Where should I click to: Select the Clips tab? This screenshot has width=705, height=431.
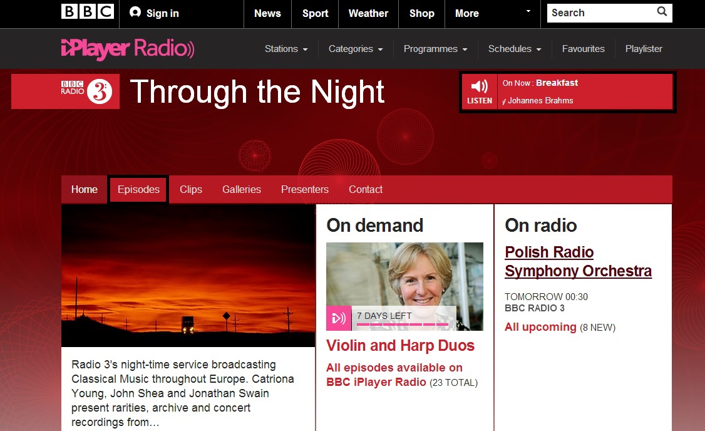point(190,189)
